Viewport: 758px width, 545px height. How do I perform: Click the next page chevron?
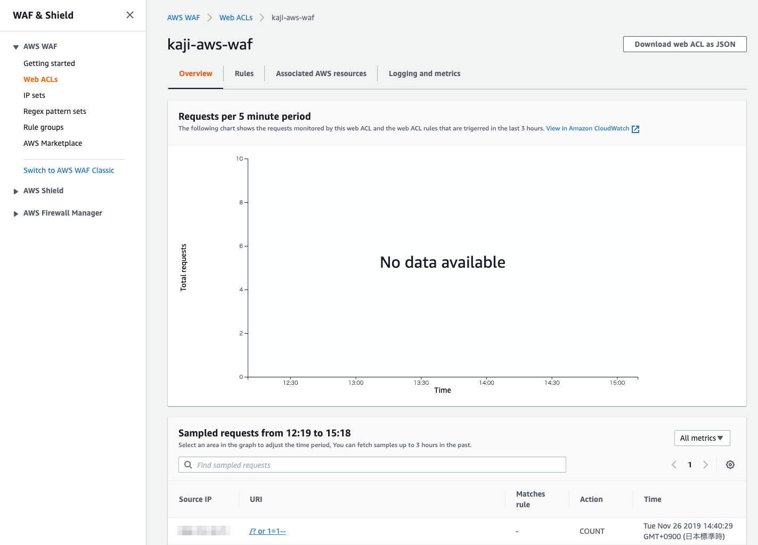(x=706, y=465)
